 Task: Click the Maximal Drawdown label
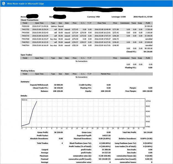[82, 139]
